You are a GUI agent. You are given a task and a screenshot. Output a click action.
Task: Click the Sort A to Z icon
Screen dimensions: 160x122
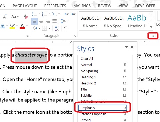(57, 28)
